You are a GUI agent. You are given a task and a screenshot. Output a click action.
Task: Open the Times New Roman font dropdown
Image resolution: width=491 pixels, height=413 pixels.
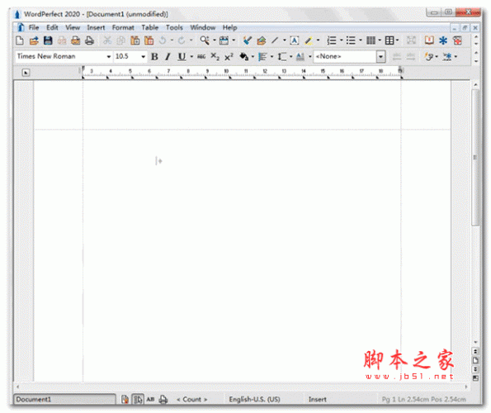tap(109, 57)
